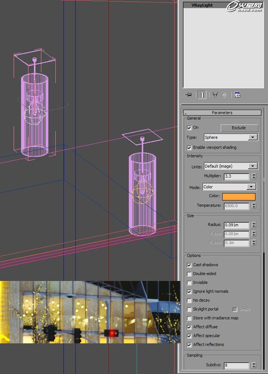Enable the Invisible checkbox

click(189, 283)
